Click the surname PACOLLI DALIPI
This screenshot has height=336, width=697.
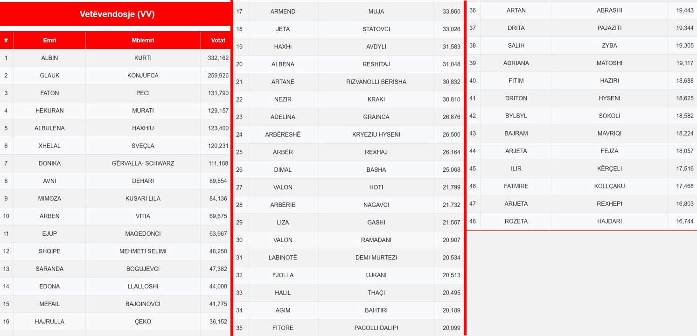coord(376,328)
